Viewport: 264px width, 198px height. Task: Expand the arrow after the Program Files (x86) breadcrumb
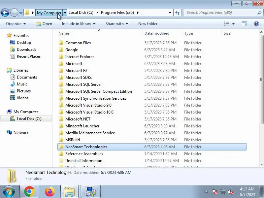(x=138, y=13)
